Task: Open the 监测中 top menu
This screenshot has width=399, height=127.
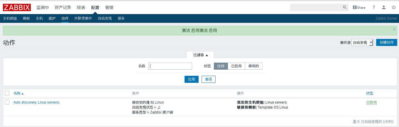Action: click(43, 8)
